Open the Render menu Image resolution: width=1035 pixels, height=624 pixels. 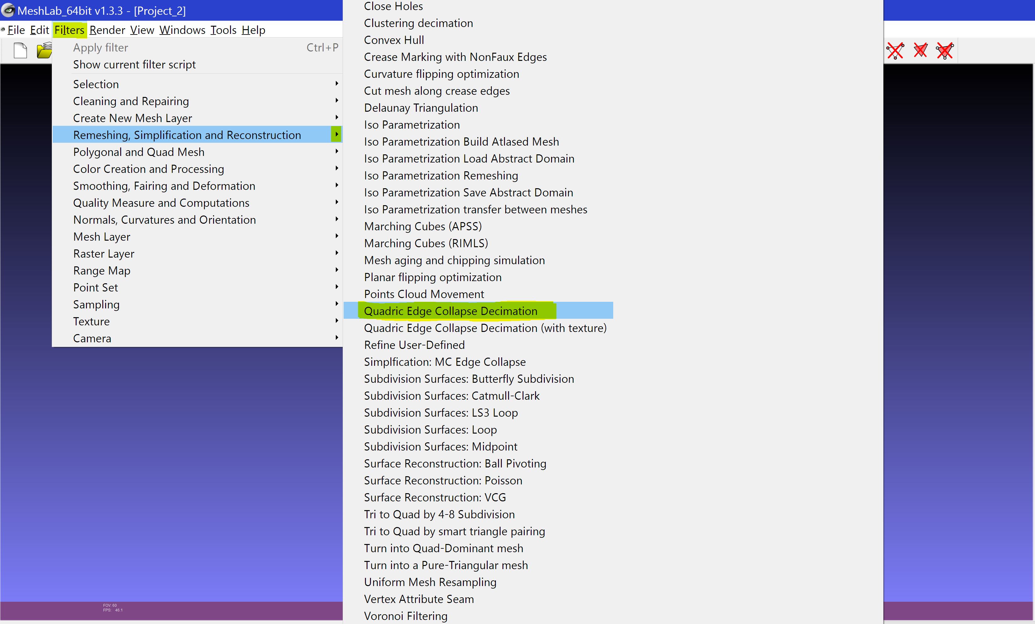(x=107, y=30)
